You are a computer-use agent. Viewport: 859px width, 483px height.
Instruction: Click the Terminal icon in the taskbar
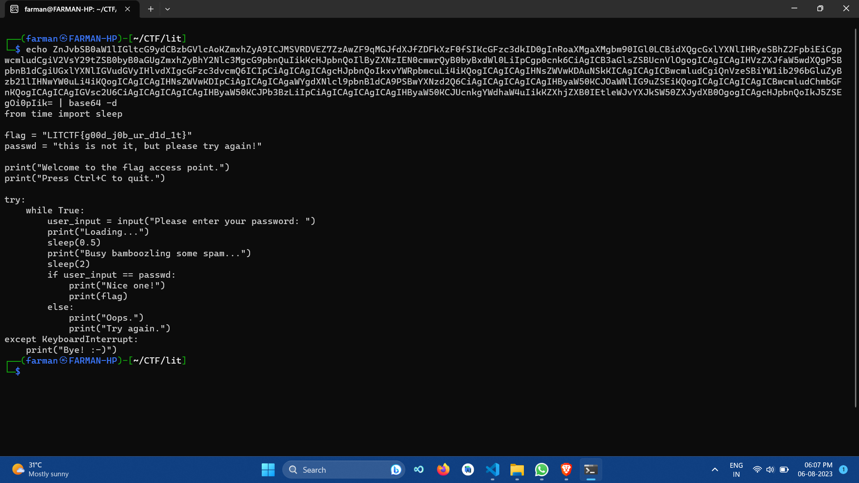point(591,470)
